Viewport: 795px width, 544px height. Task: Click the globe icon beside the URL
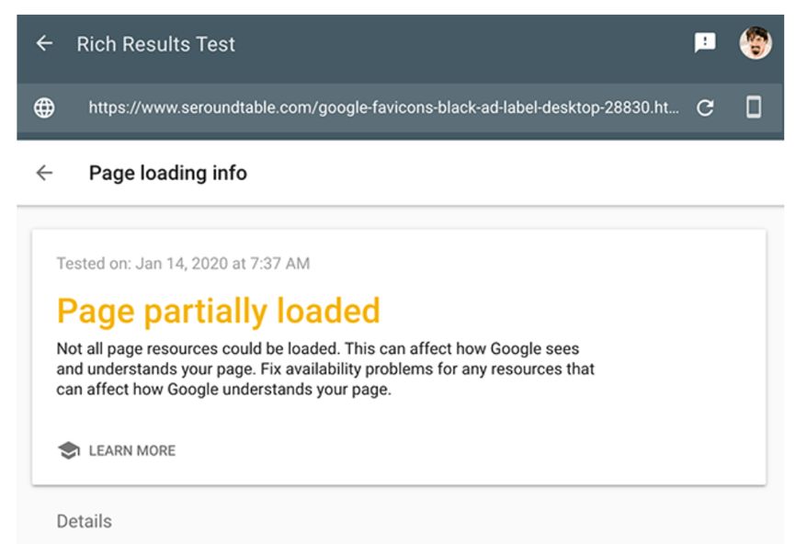(x=44, y=108)
